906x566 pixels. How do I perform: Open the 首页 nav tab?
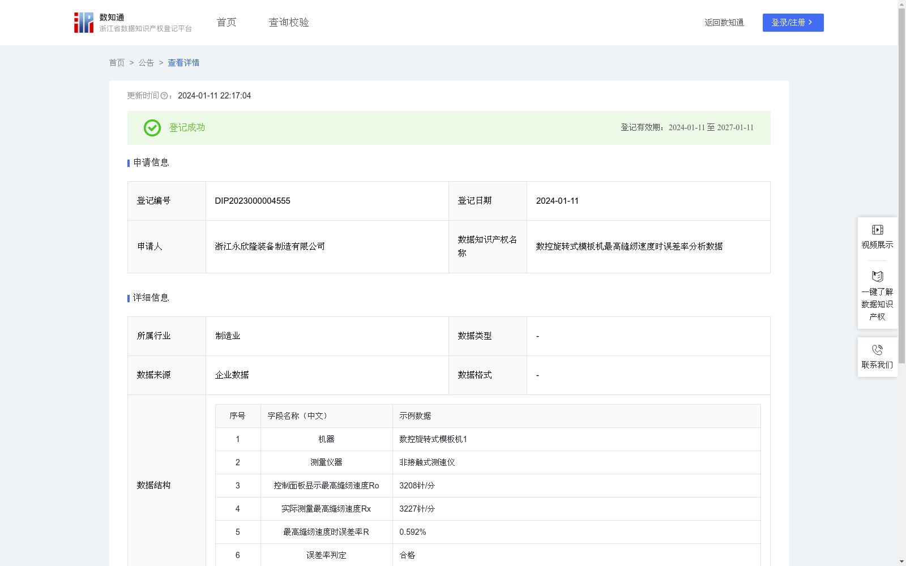pos(226,23)
